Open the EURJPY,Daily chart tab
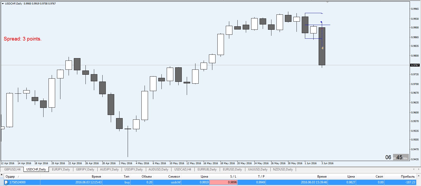Screen dimensions: 421x186 point(61,169)
